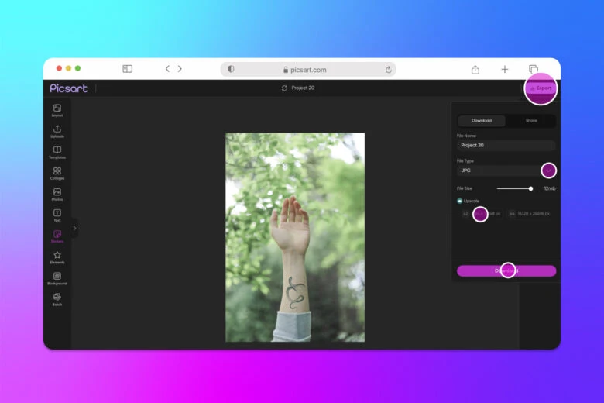Open the Photos library icon
The height and width of the screenshot is (403, 604).
click(57, 193)
